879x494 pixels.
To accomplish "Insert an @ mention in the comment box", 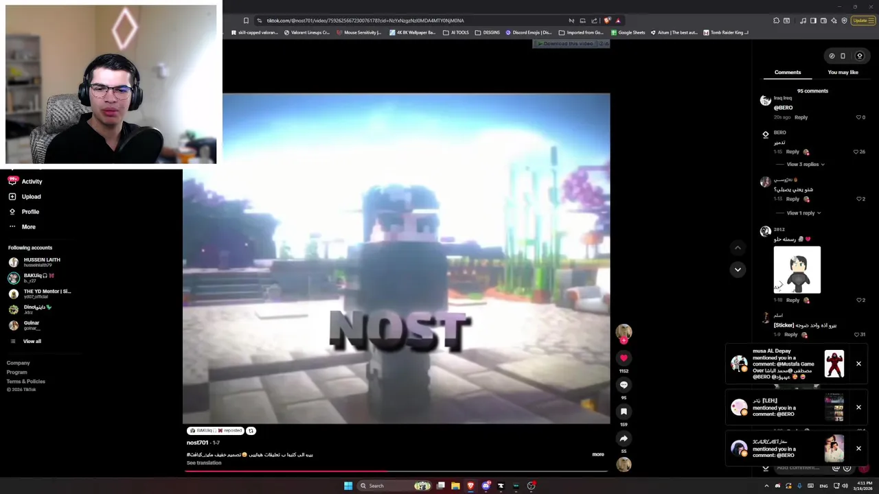I will coord(836,468).
